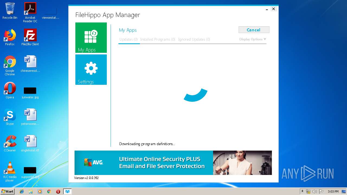Cancel the definitions download

(x=254, y=30)
